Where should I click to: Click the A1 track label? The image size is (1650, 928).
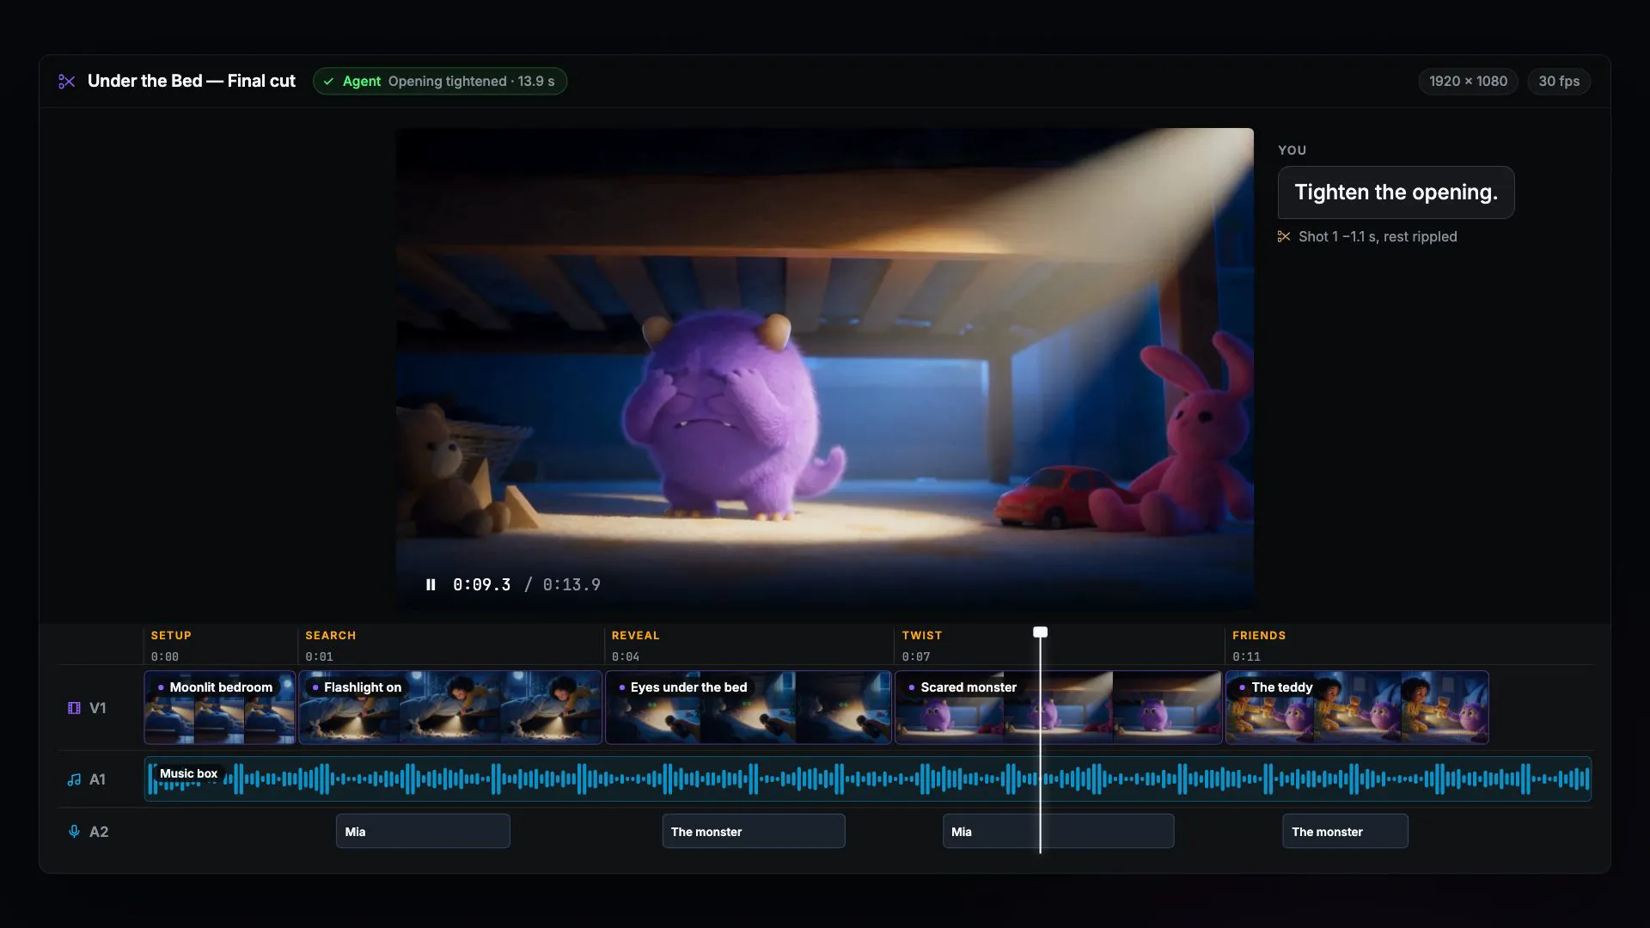pos(98,780)
